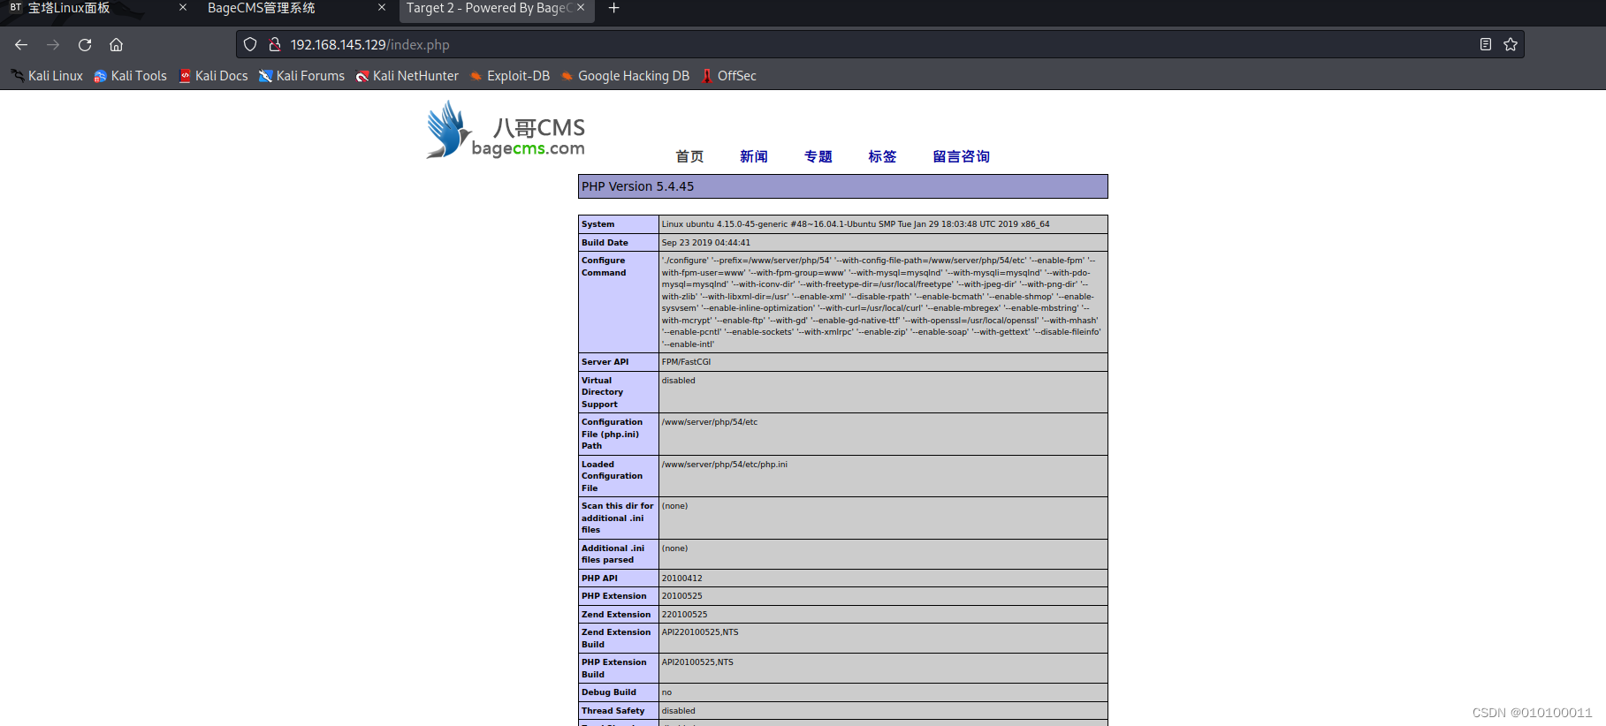Click the Zend Extension value 220100525
1606x726 pixels.
(684, 615)
